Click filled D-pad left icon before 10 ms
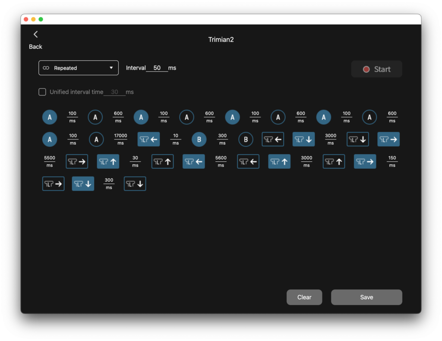Viewport: 442px width, 341px height. pos(148,139)
